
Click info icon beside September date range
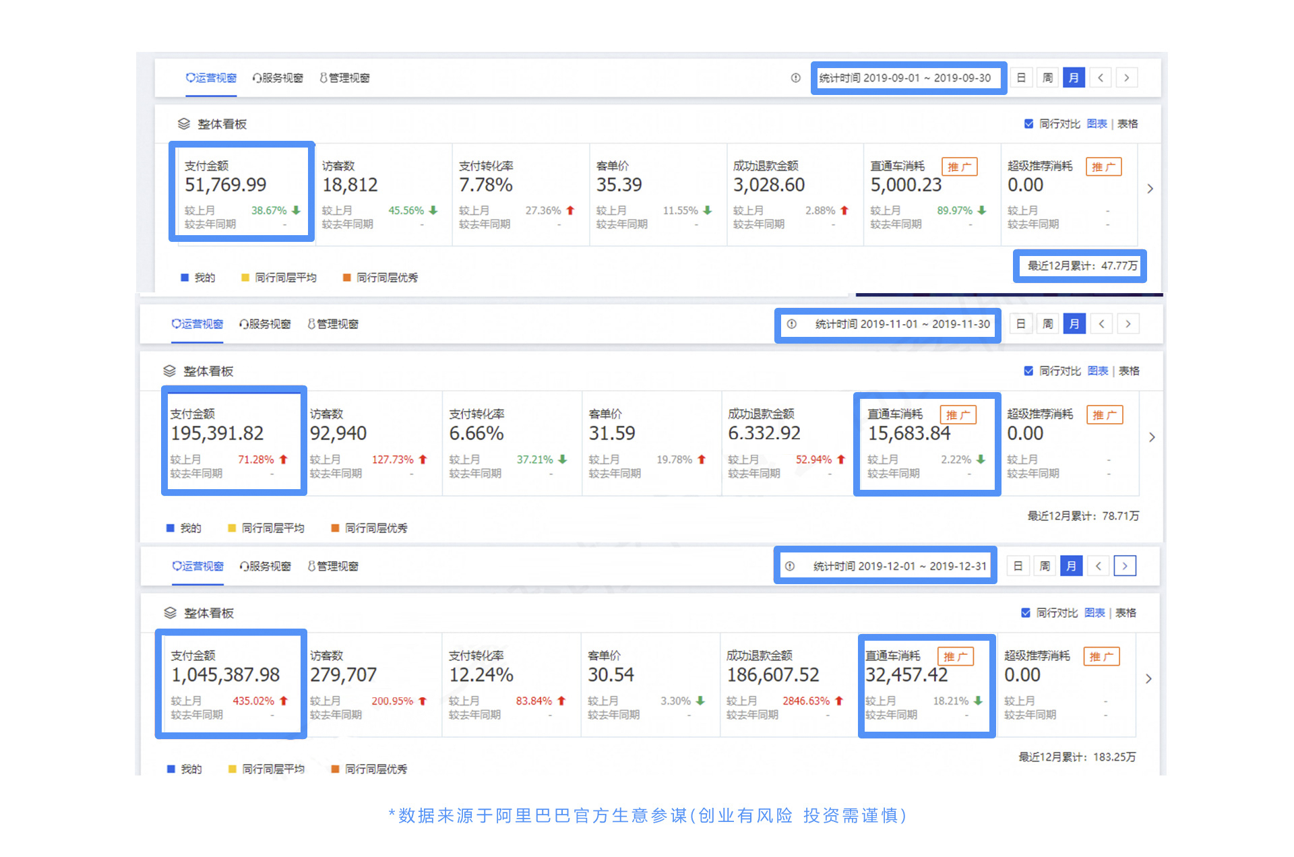[x=795, y=78]
